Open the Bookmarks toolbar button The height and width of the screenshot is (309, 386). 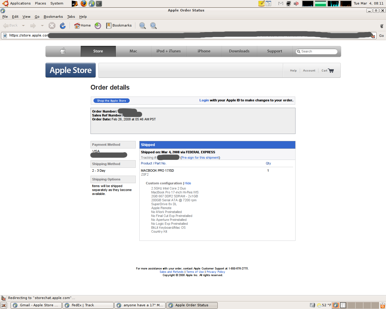(119, 26)
